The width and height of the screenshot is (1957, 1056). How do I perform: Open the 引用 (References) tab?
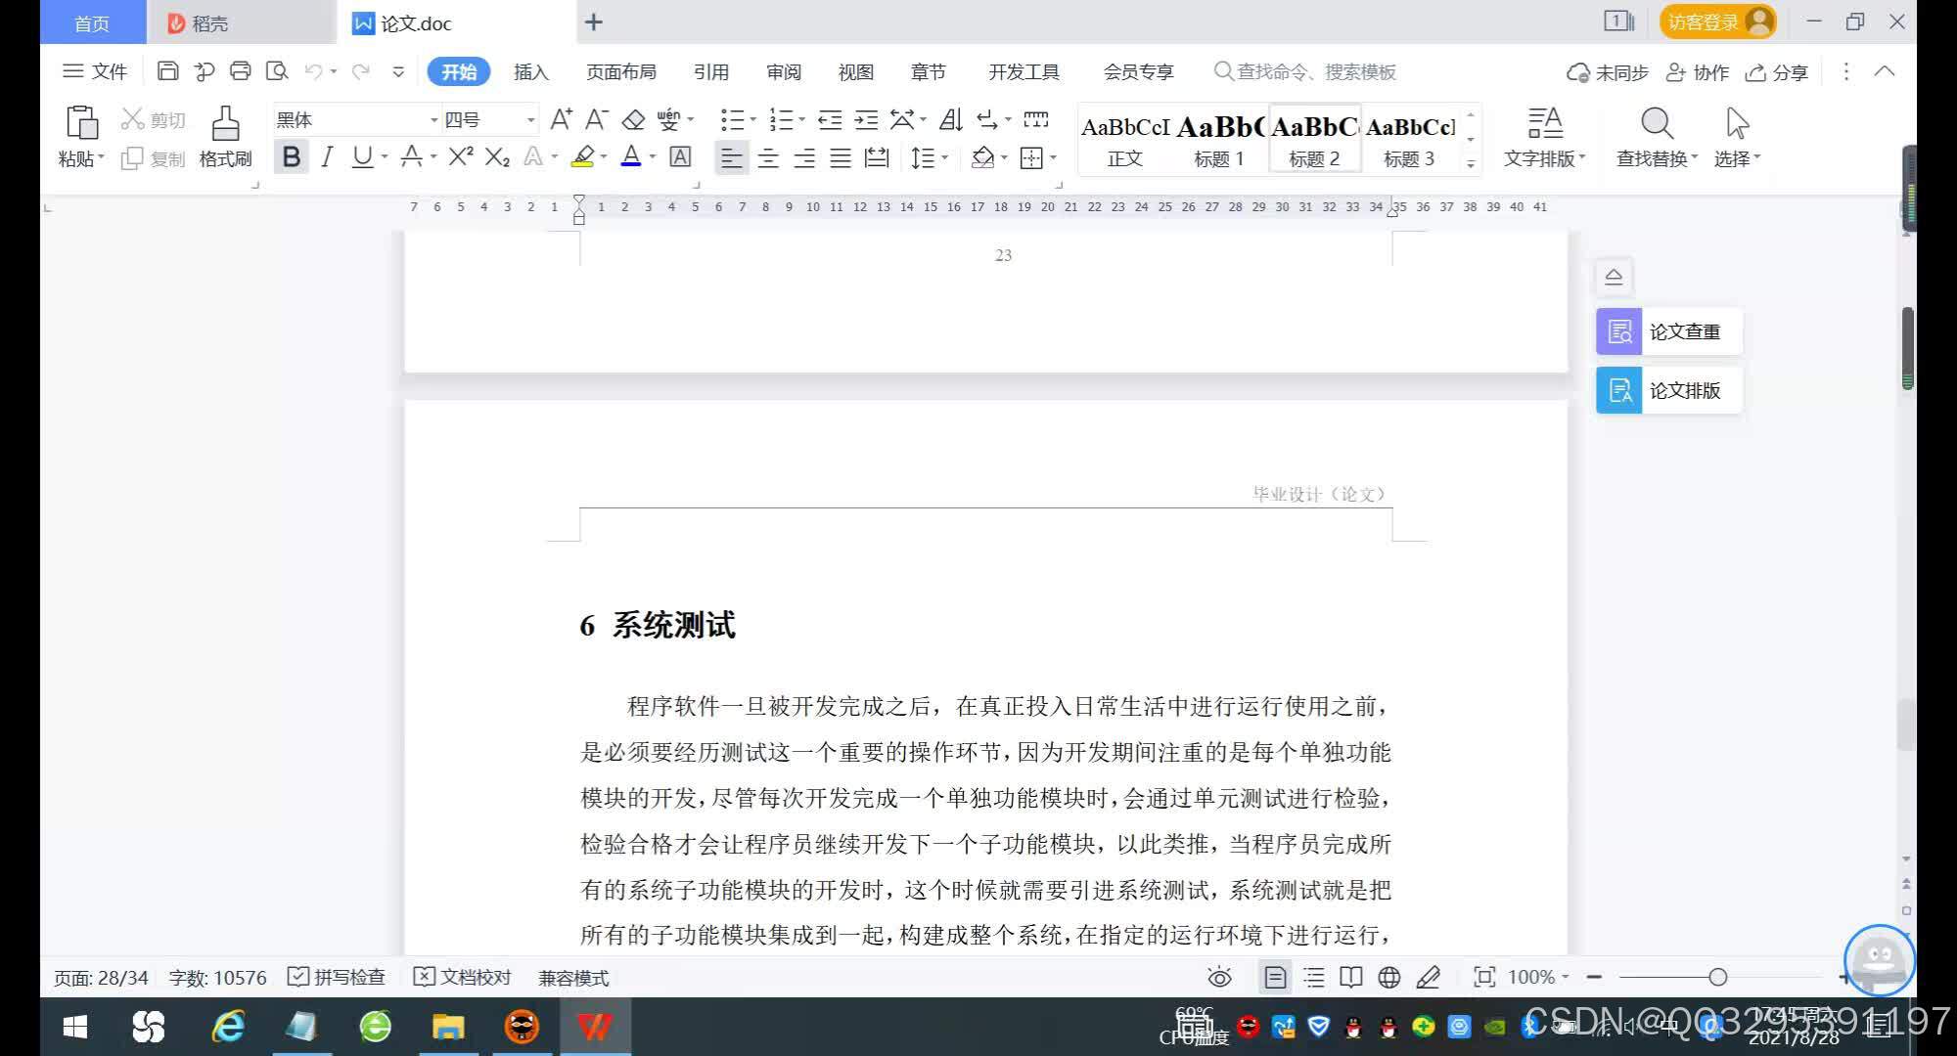[711, 71]
